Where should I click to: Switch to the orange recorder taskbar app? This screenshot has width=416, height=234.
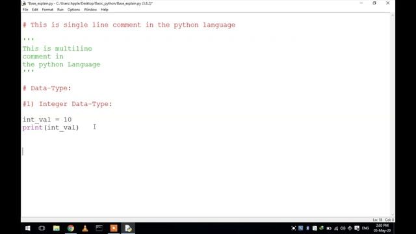114,228
